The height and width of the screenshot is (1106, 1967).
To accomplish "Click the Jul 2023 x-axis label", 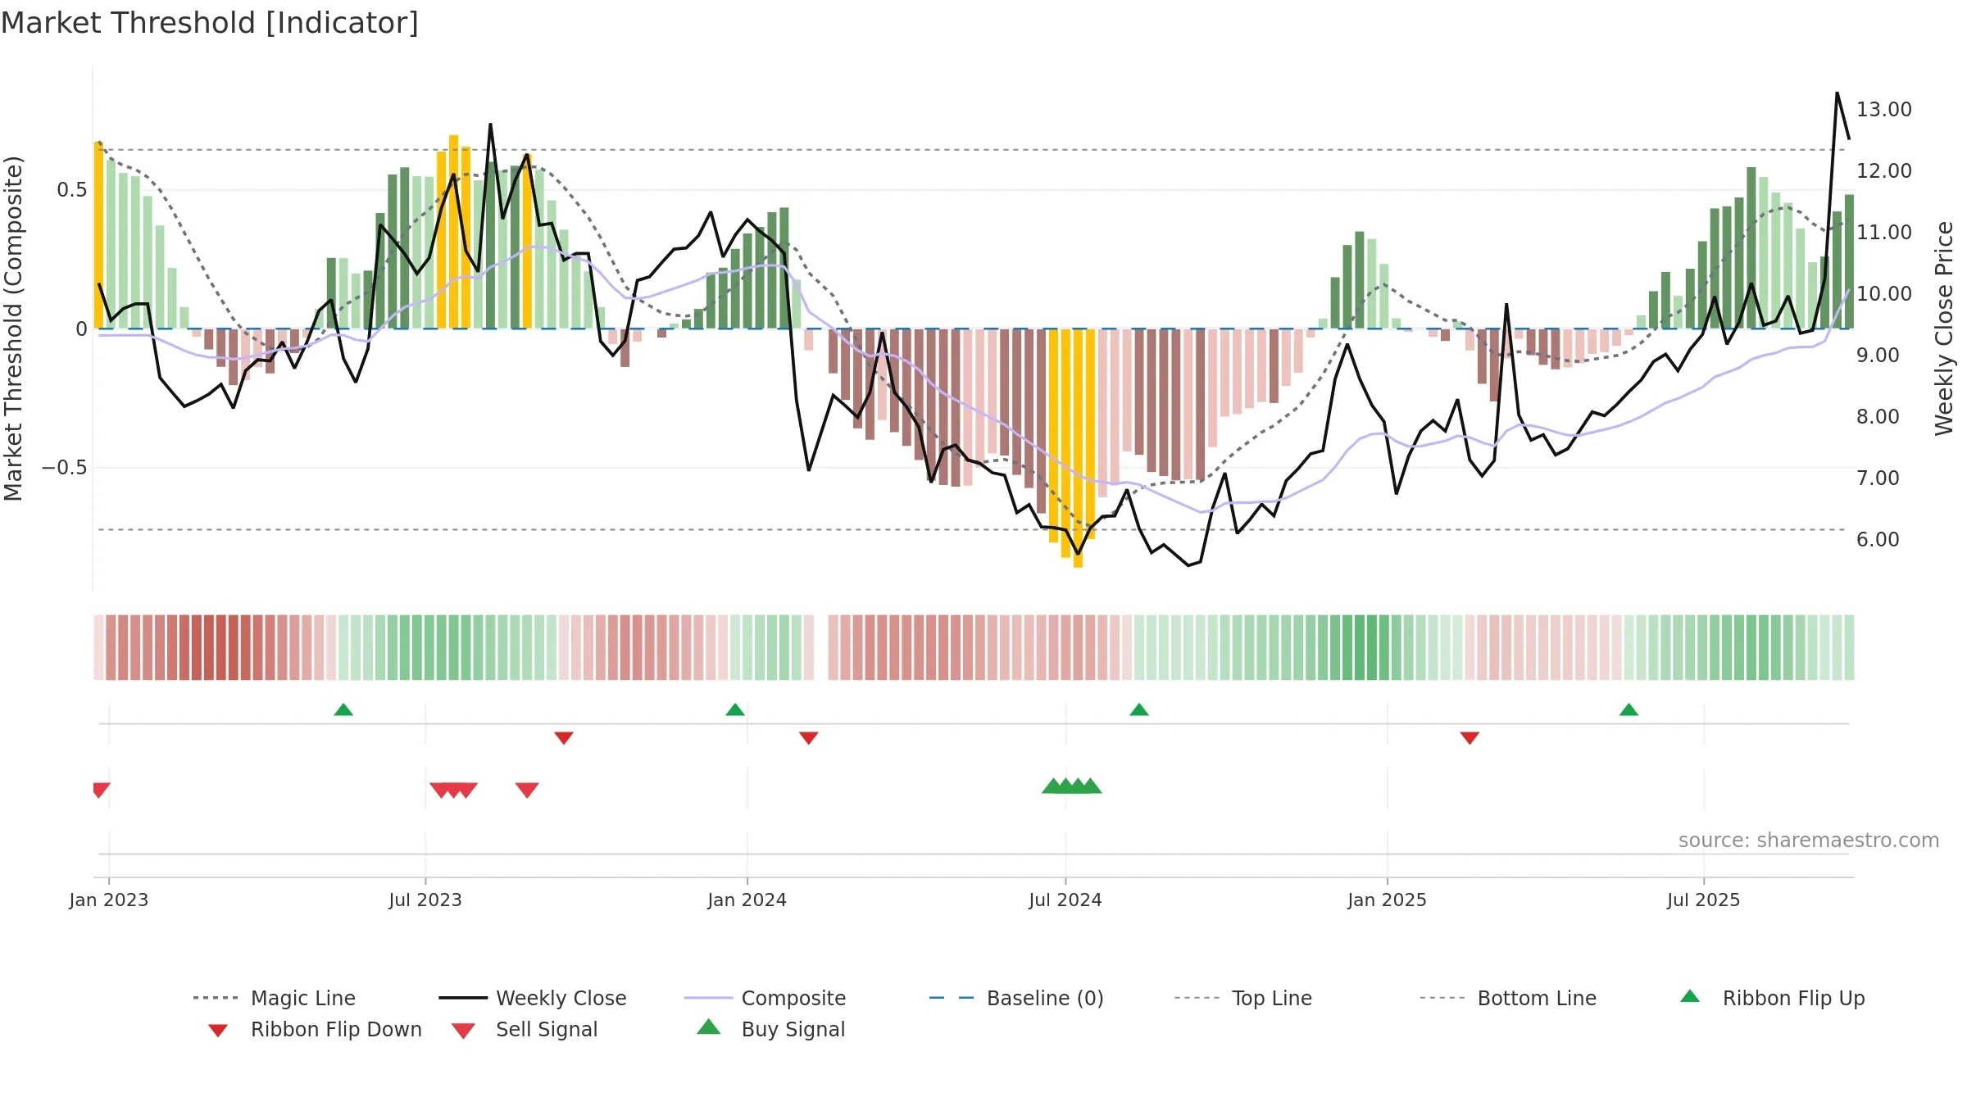I will pos(425,900).
